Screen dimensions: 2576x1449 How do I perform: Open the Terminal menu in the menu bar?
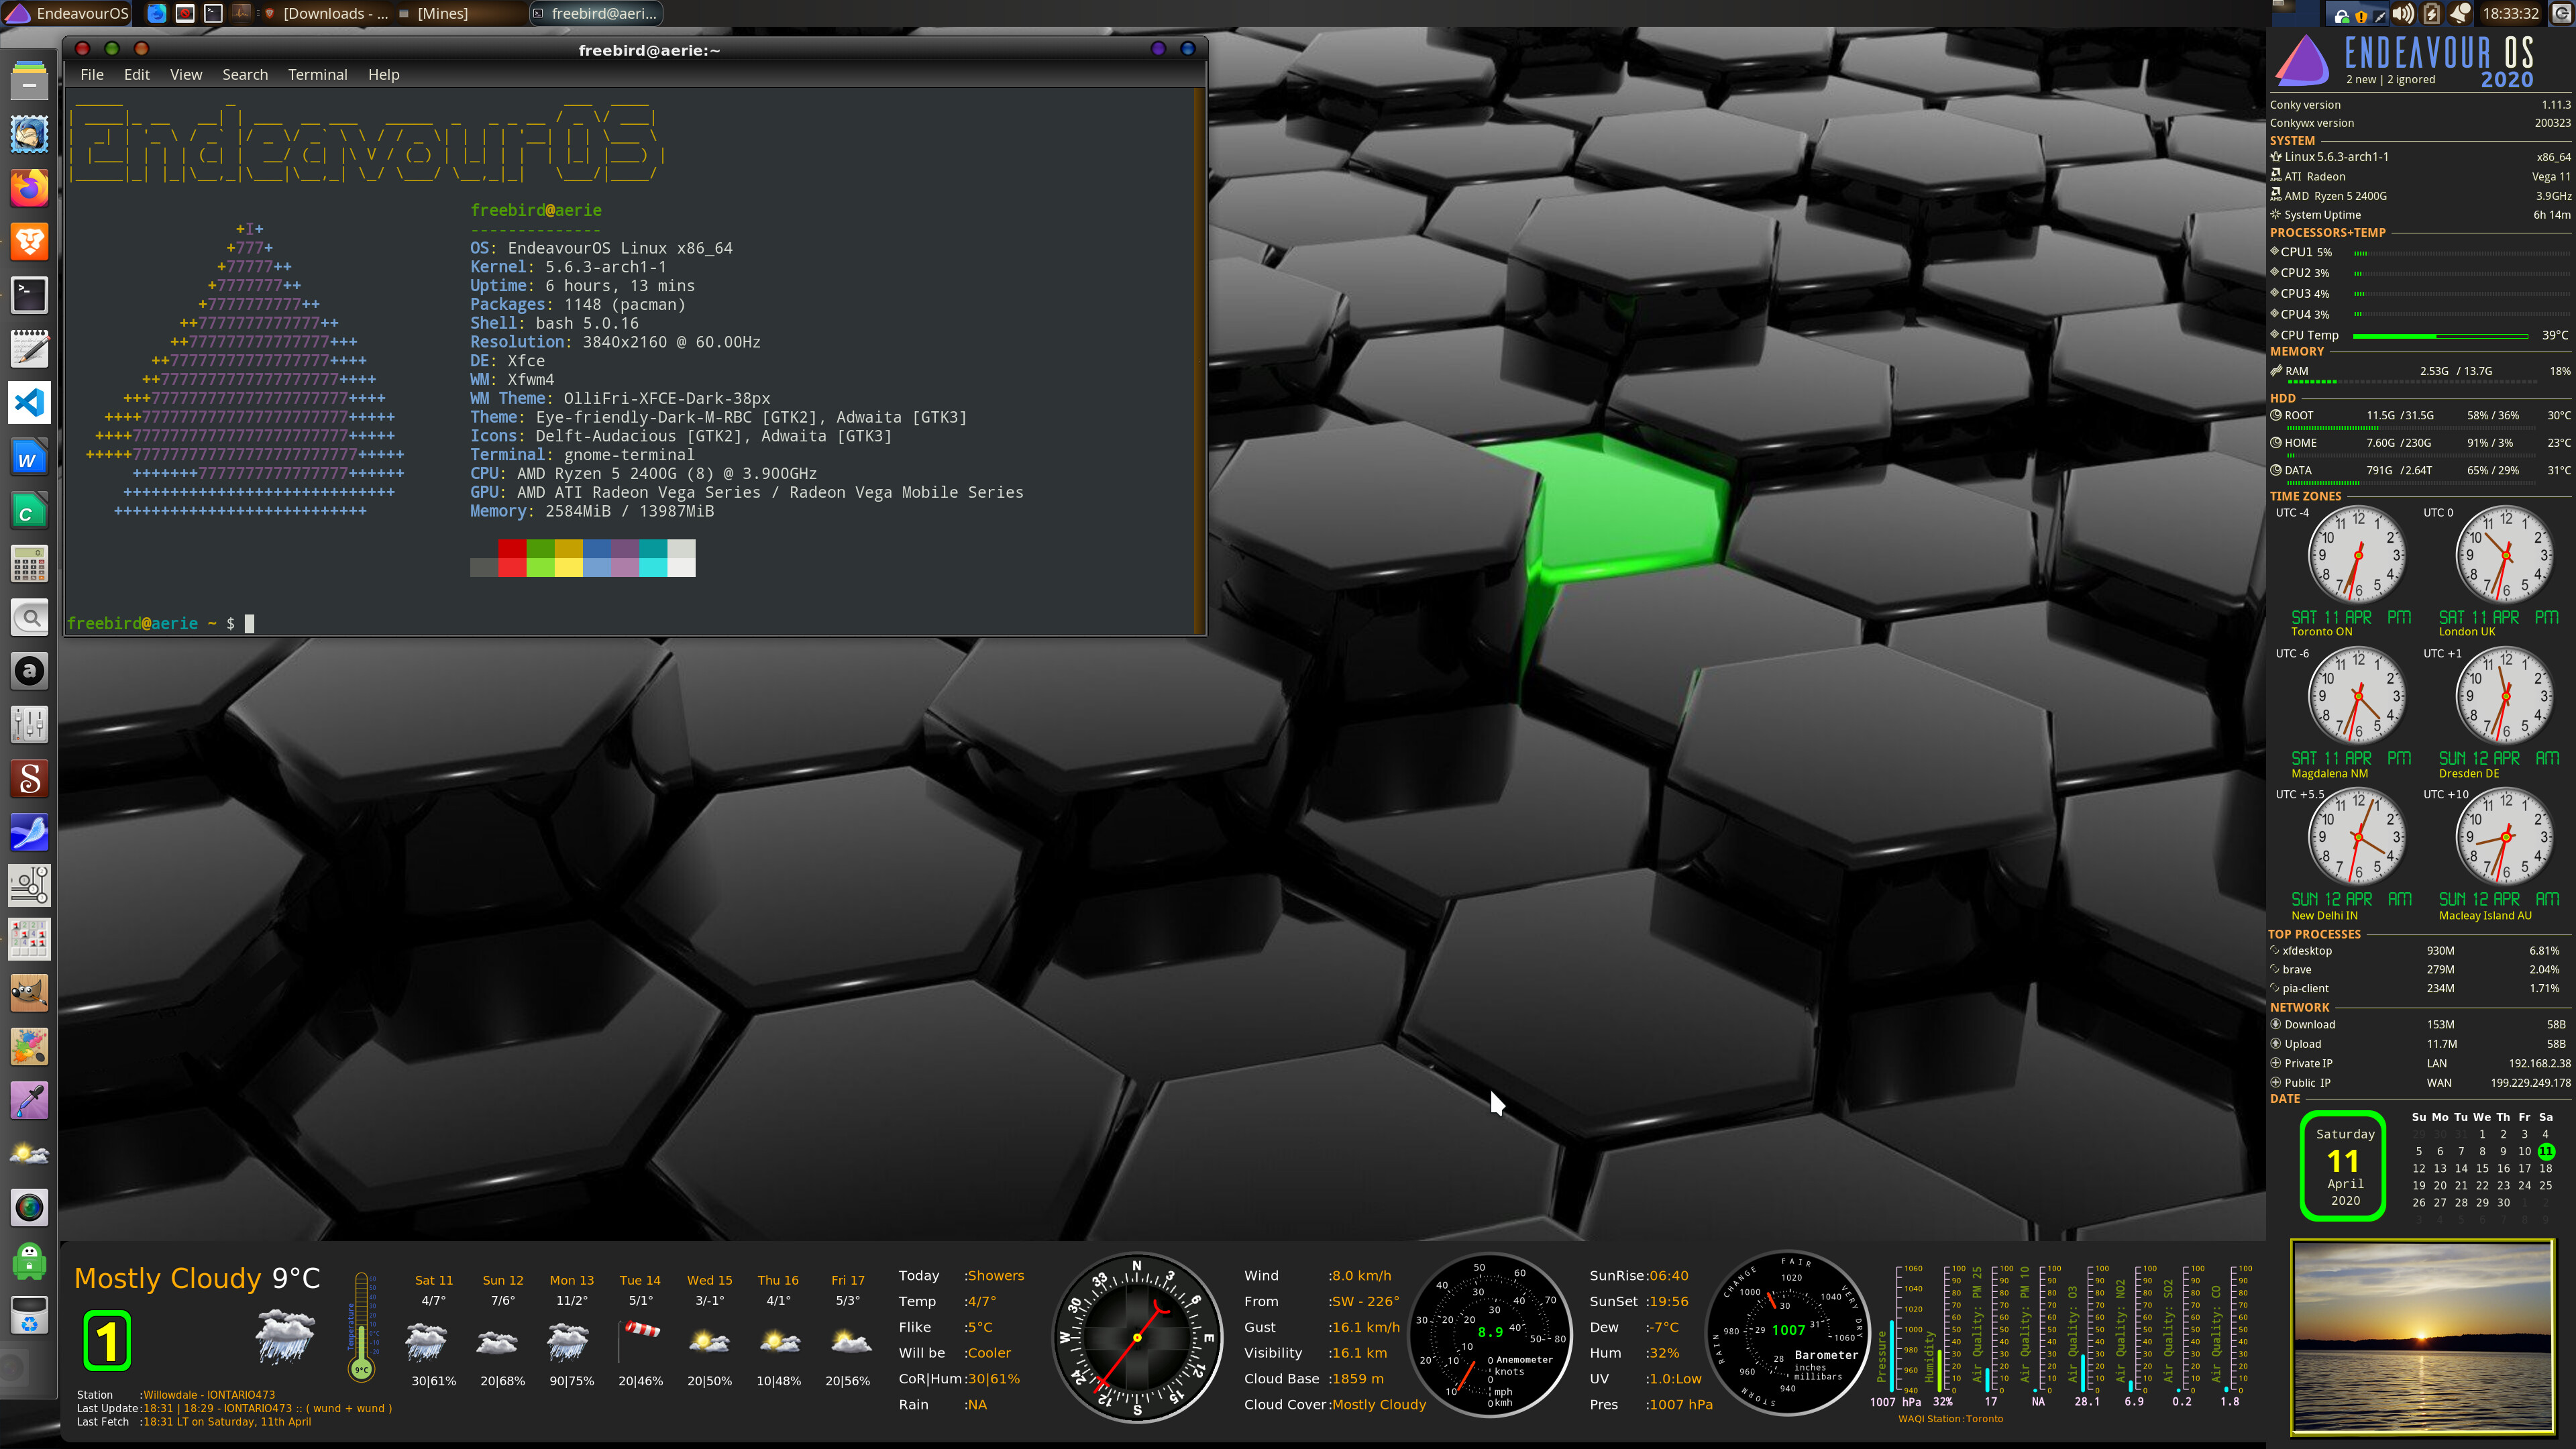(x=318, y=75)
